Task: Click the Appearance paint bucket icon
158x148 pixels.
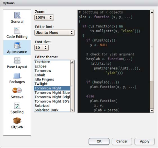Action: (x=17, y=45)
